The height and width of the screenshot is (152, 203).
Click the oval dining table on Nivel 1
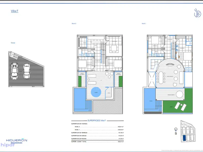pyautogui.click(x=161, y=77)
